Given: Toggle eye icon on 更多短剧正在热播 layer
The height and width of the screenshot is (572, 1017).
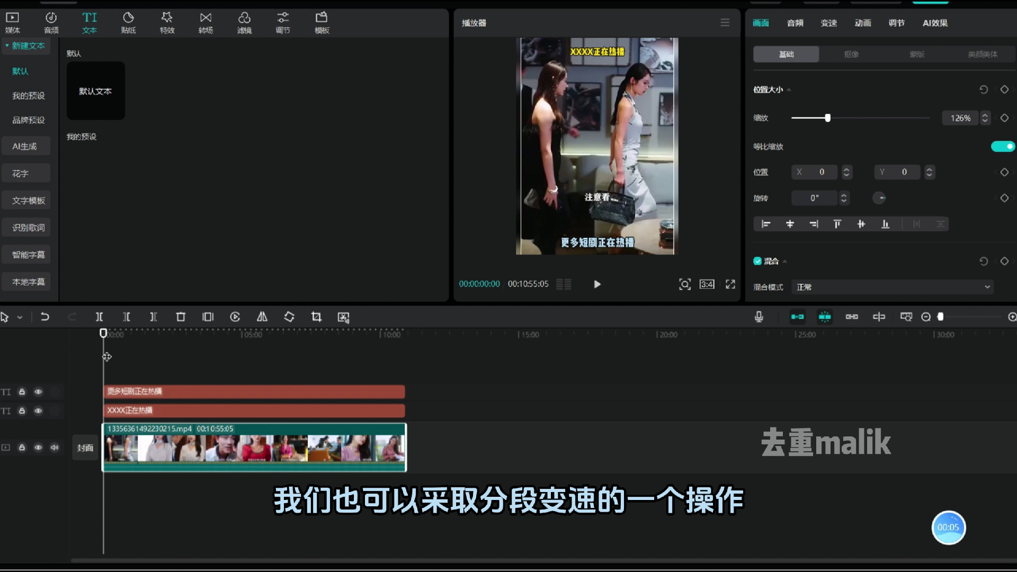Looking at the screenshot, I should [39, 391].
